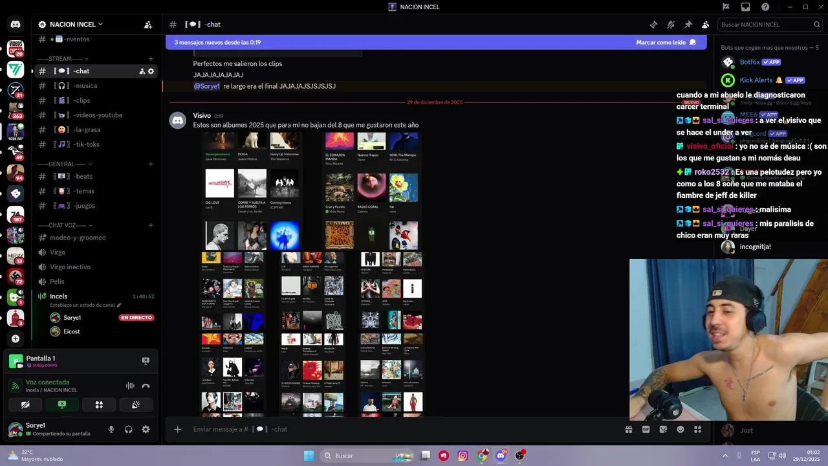The height and width of the screenshot is (466, 828).
Task: Open the -tik-toks channel
Action: (94, 144)
